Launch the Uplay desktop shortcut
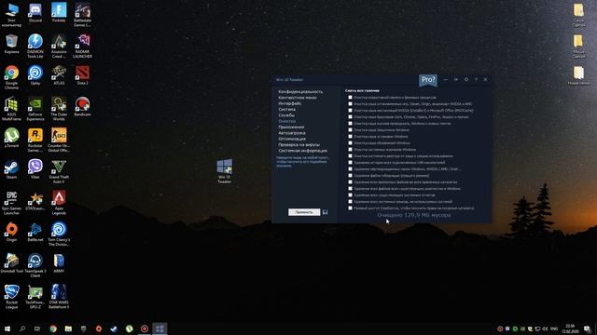Image resolution: width=597 pixels, height=335 pixels. 35,74
